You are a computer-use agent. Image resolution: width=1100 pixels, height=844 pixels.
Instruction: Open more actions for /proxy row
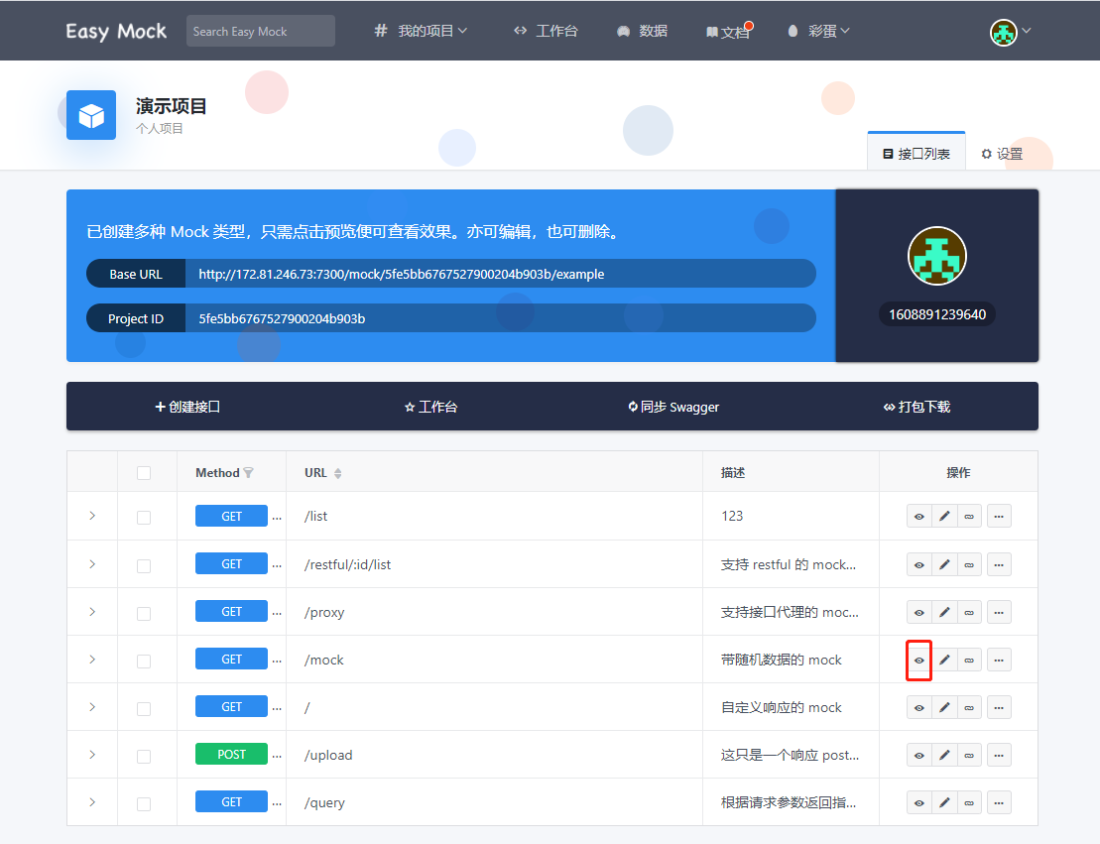tap(999, 613)
